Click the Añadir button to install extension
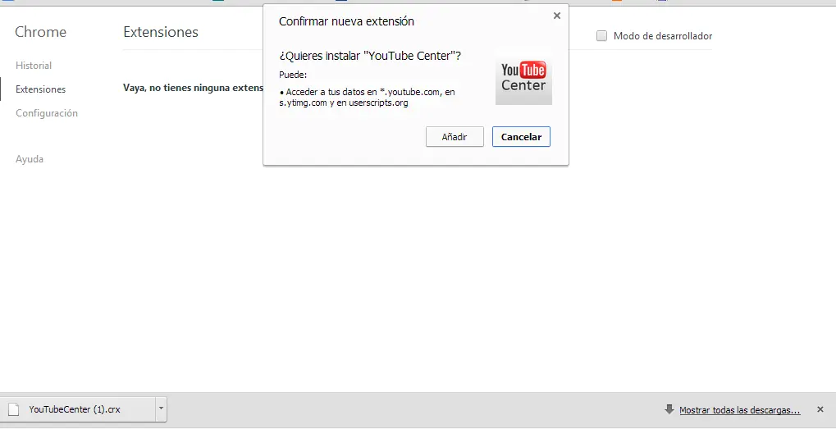 coord(455,137)
